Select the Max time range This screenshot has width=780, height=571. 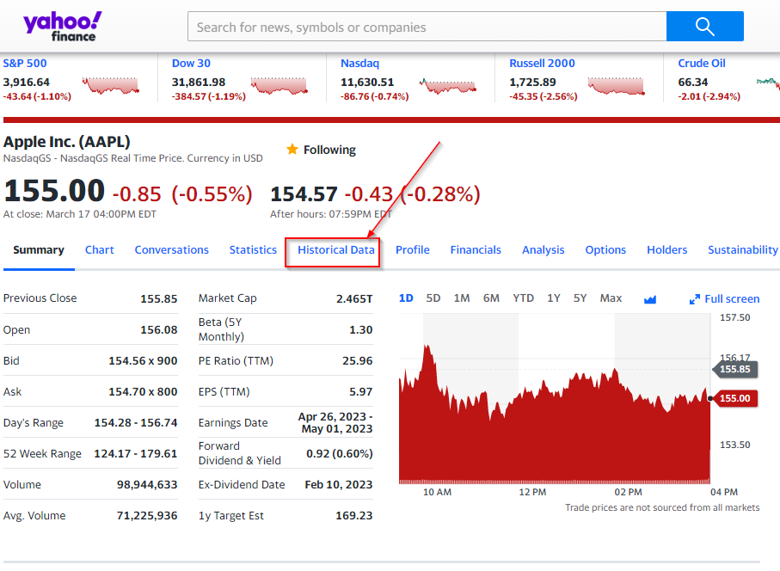(611, 297)
